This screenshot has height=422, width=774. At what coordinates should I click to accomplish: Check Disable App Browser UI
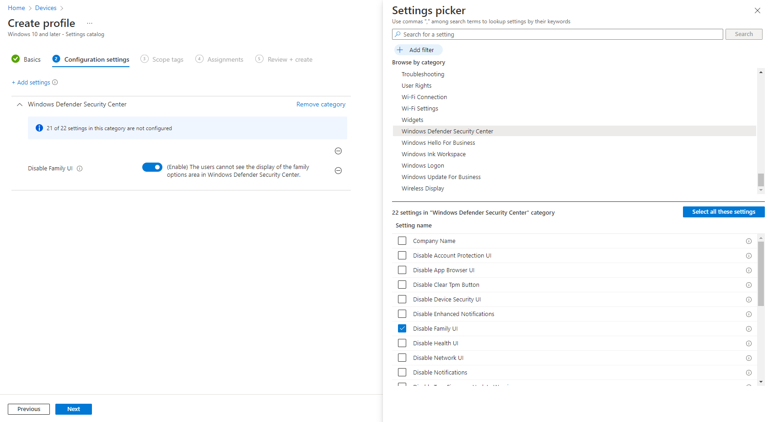[x=402, y=270]
